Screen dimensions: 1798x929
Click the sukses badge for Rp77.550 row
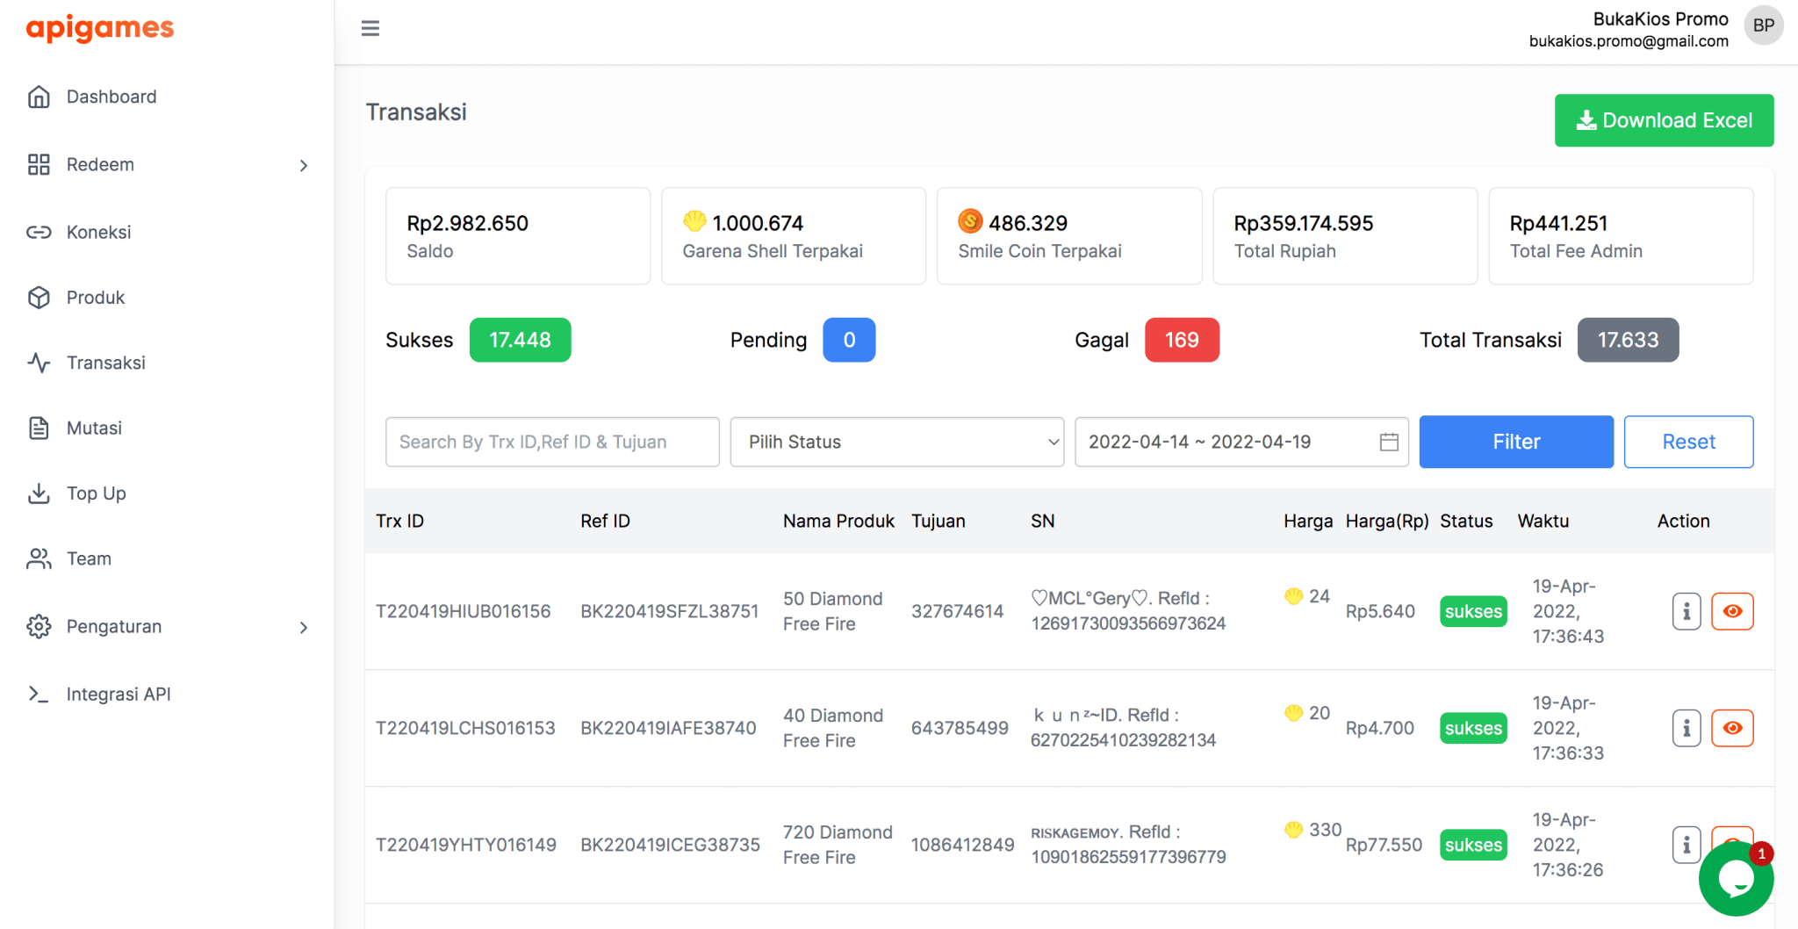(x=1473, y=845)
